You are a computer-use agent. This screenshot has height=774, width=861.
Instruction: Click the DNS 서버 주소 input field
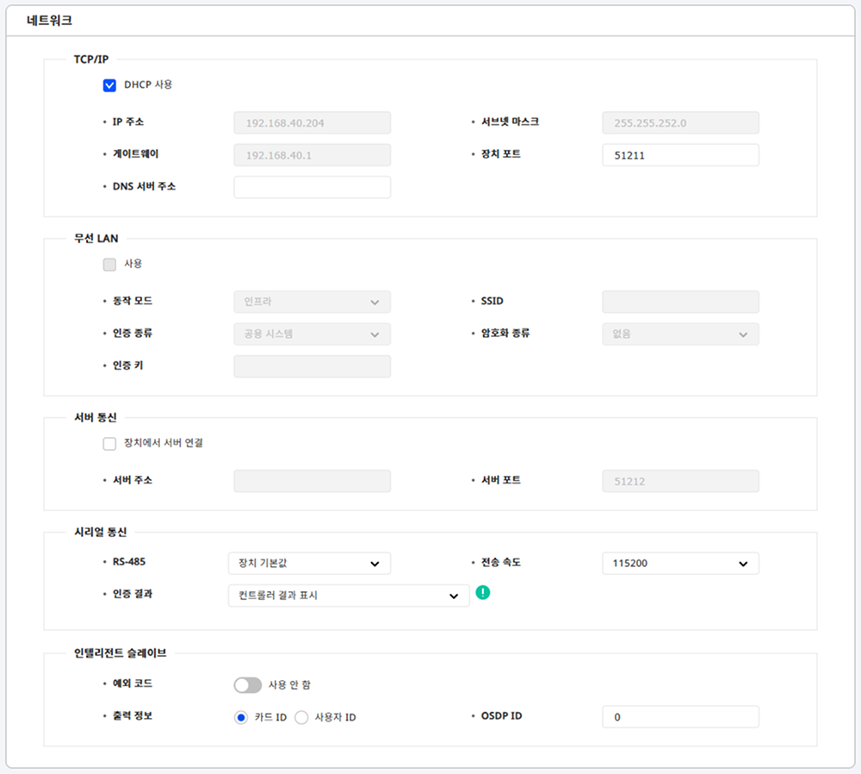312,187
